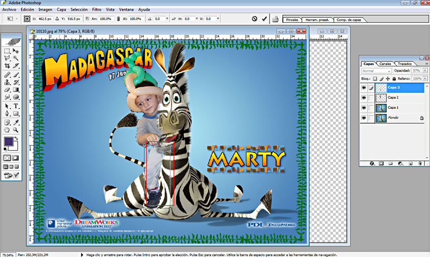Open the Opacidad slider arrow
This screenshot has height=257, width=430.
tap(425, 70)
